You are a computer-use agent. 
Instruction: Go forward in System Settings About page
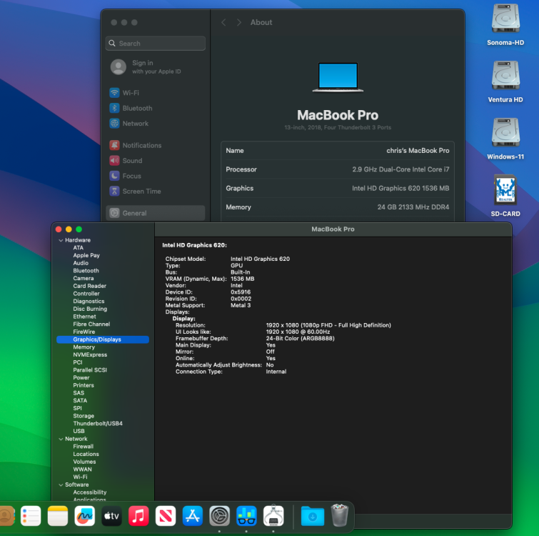239,22
